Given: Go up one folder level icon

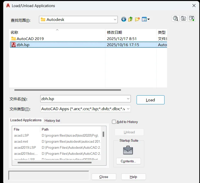Looking at the screenshot, I should pyautogui.click(x=131, y=19).
